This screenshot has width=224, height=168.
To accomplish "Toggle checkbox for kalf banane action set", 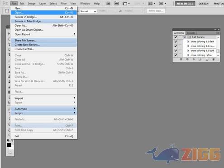I will 176,37.
